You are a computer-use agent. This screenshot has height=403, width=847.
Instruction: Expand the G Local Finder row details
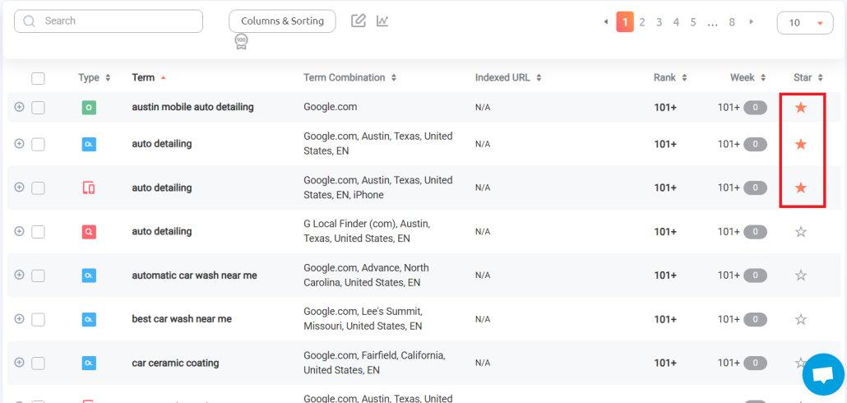19,230
